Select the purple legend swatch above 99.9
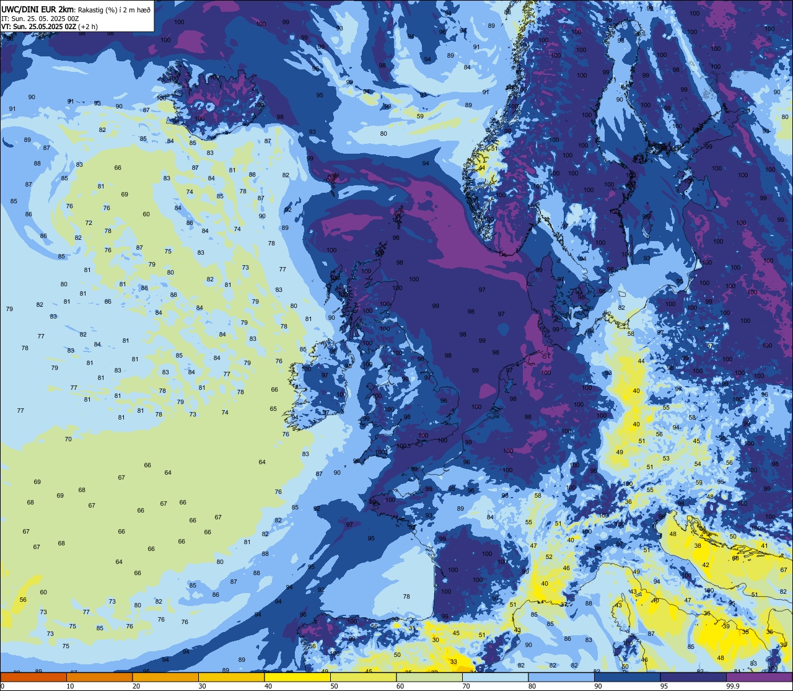The height and width of the screenshot is (691, 793). (759, 677)
